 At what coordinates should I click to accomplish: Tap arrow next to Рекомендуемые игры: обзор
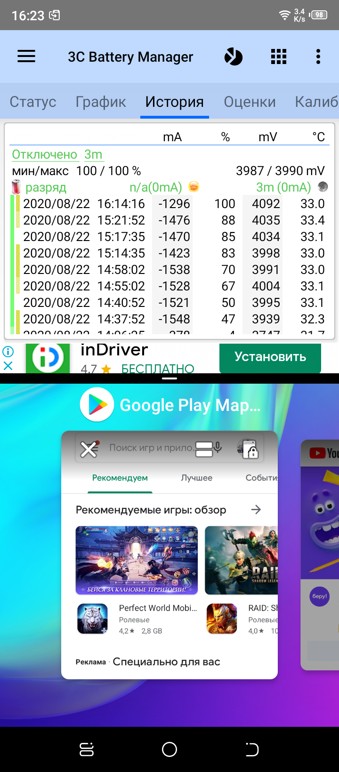256,510
